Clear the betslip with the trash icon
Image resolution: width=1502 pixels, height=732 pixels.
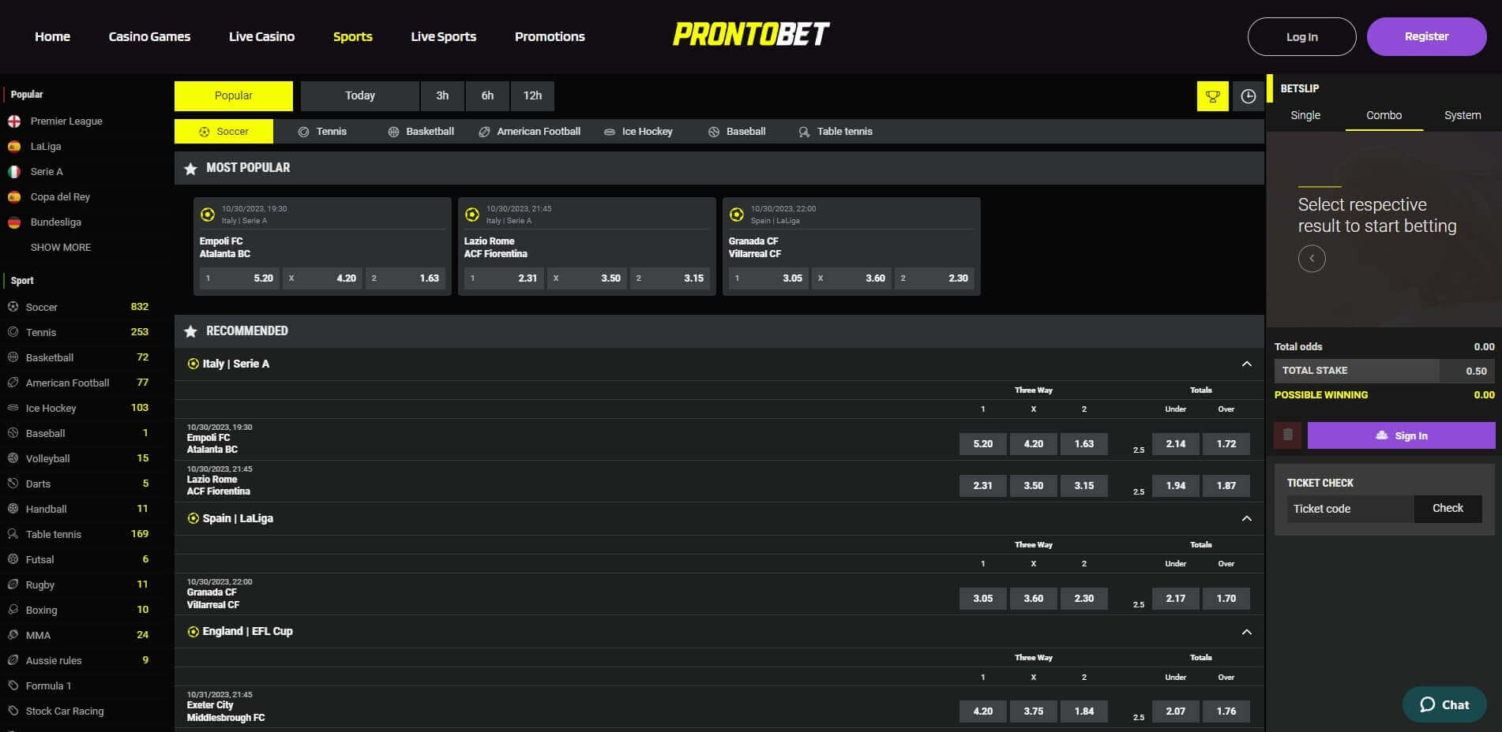click(x=1287, y=435)
